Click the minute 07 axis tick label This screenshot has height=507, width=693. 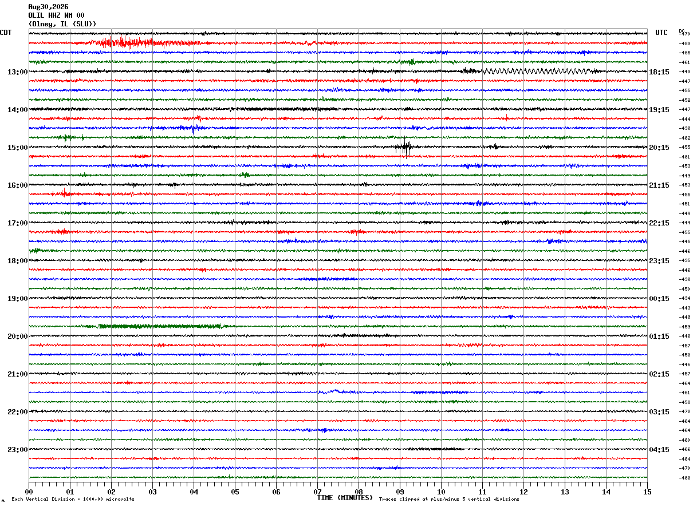pyautogui.click(x=317, y=492)
